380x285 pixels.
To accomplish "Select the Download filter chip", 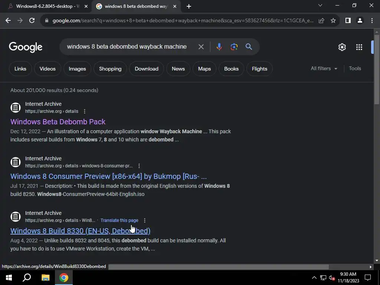I will tap(147, 69).
